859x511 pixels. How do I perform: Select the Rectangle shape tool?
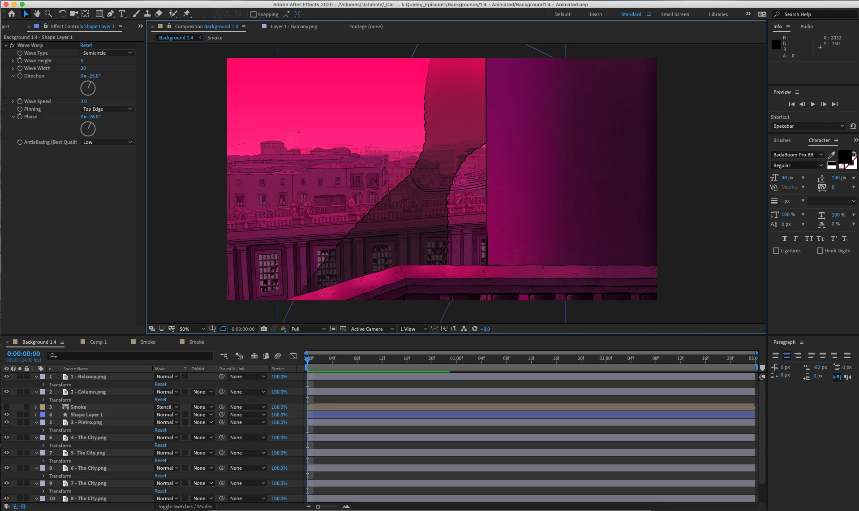pos(99,14)
